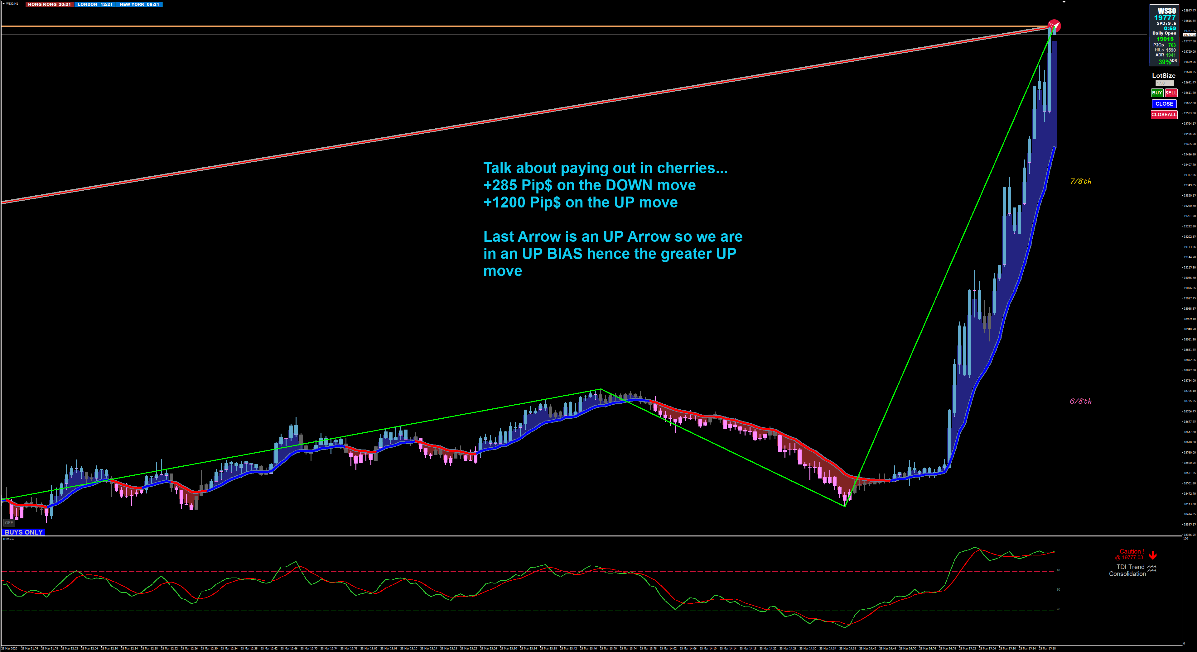The width and height of the screenshot is (1197, 652).
Task: Toggle the OFF switch at bottom left
Action: (x=9, y=523)
